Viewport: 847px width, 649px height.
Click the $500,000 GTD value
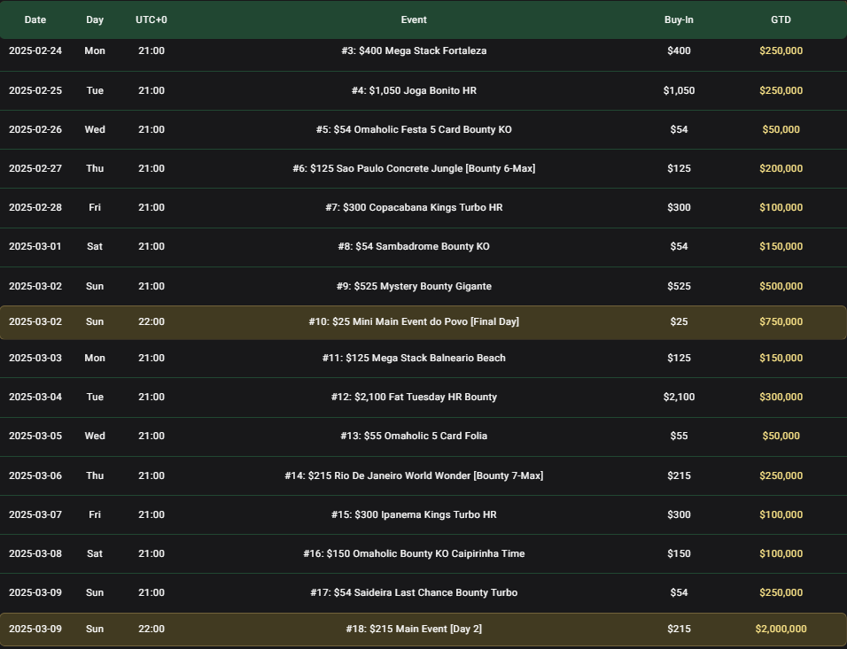click(781, 286)
